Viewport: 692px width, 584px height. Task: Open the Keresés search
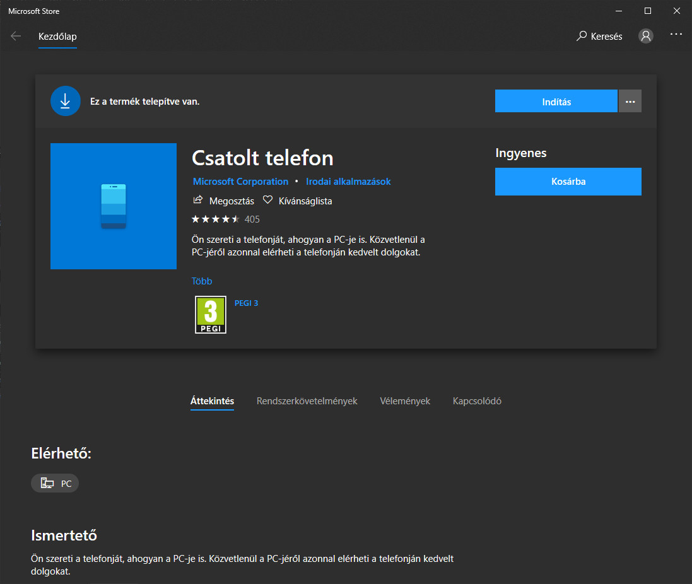(x=599, y=36)
